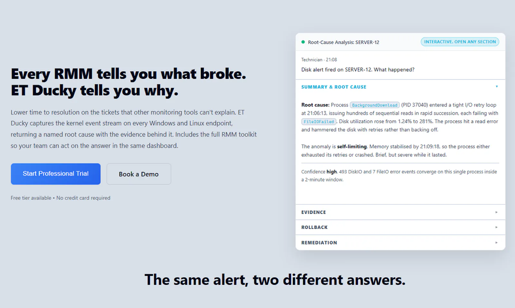
Task: Expand the Evidence section arrow
Action: coord(496,212)
